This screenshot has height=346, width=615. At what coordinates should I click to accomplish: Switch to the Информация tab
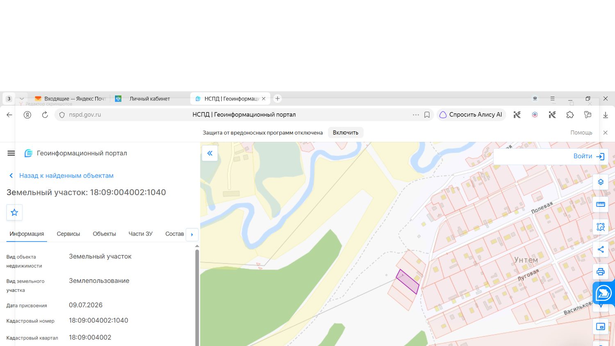[27, 234]
